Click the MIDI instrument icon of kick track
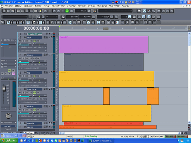 25,37
